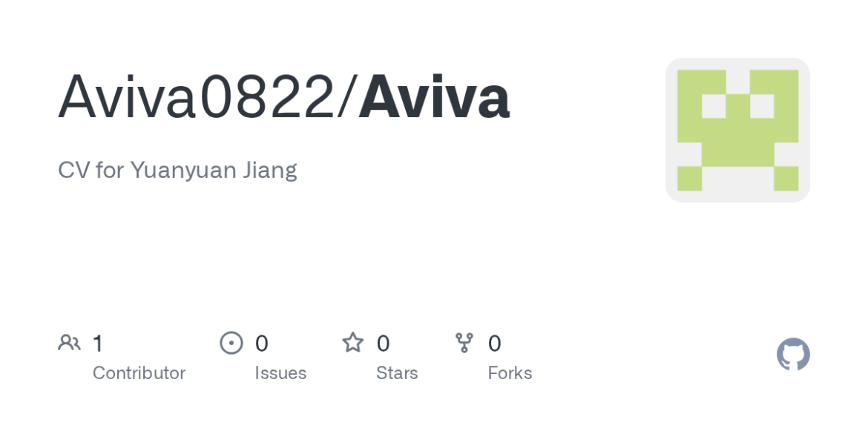The width and height of the screenshot is (868, 434).
Task: Select the Stars label
Action: [x=397, y=372]
